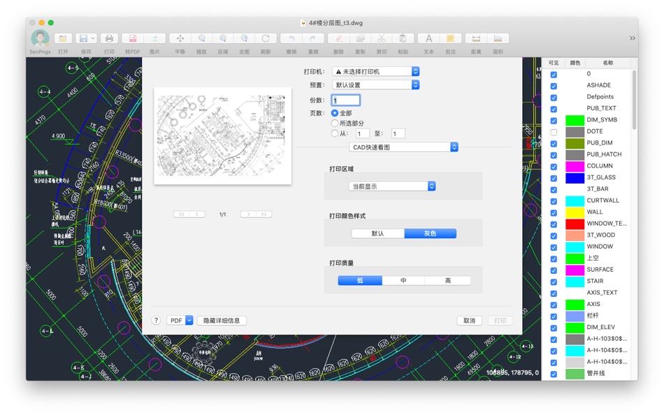Screen dimensions: 664x415
Task: Click the 刷新 refresh icon
Action: pyautogui.click(x=266, y=38)
